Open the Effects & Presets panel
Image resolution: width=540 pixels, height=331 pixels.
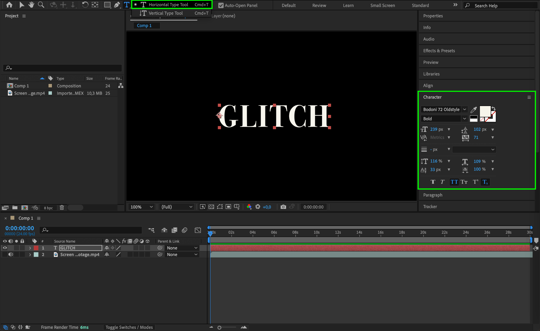pos(439,51)
